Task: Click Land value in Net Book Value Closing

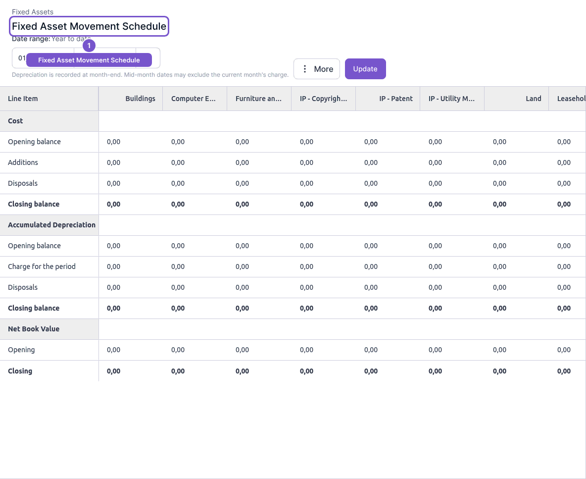Action: point(500,371)
